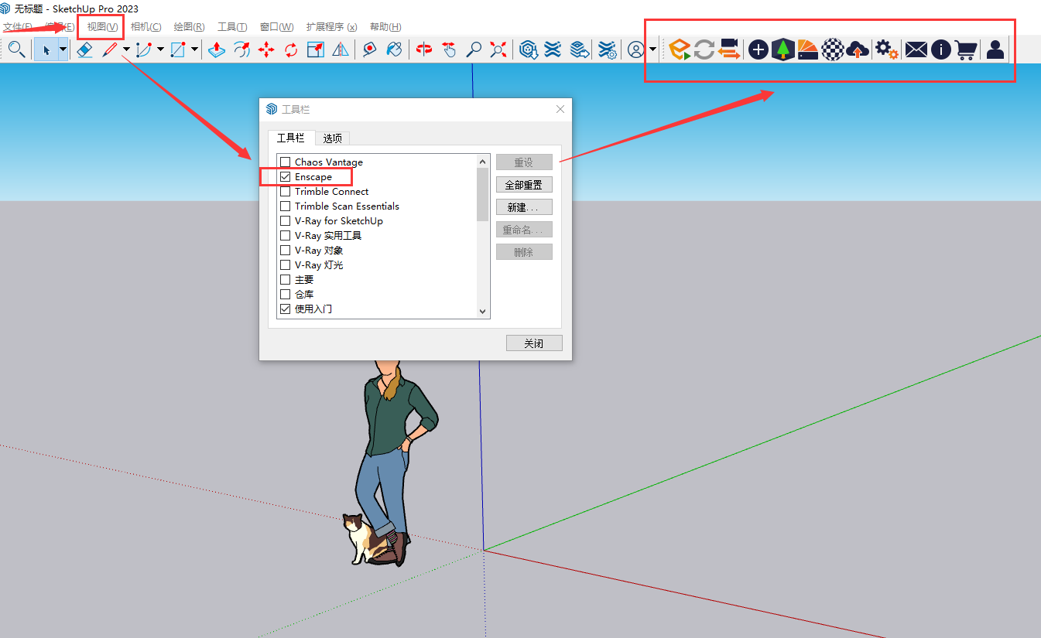Expand the Line tool dropdown arrow
Screen dimensions: 1041x638
(125, 49)
